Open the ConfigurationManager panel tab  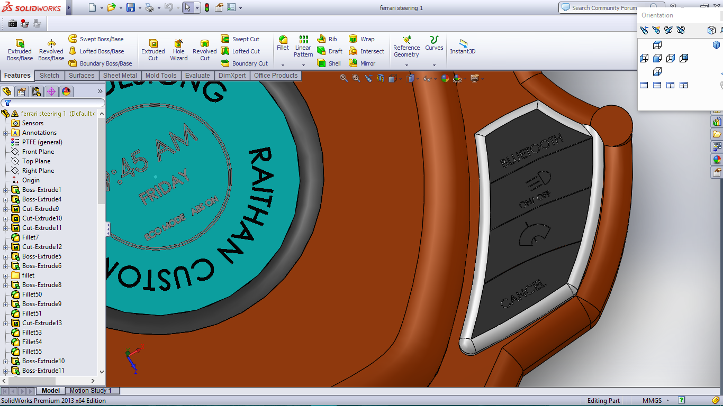(x=37, y=91)
